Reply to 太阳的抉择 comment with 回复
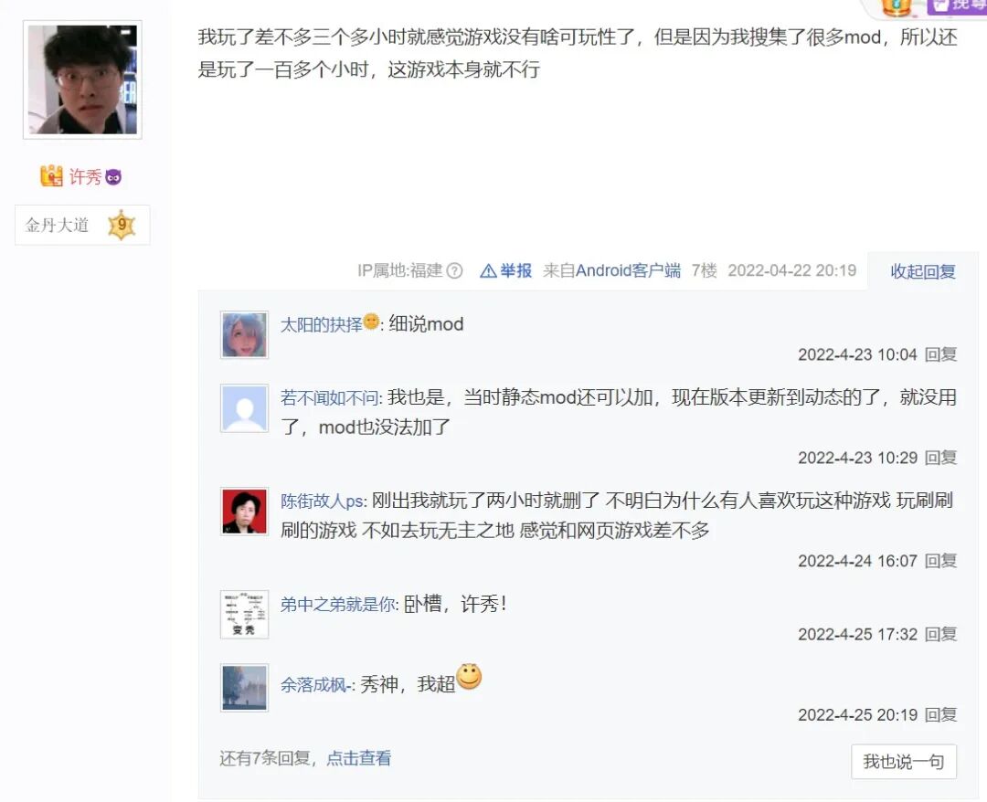This screenshot has width=987, height=802. coord(941,354)
